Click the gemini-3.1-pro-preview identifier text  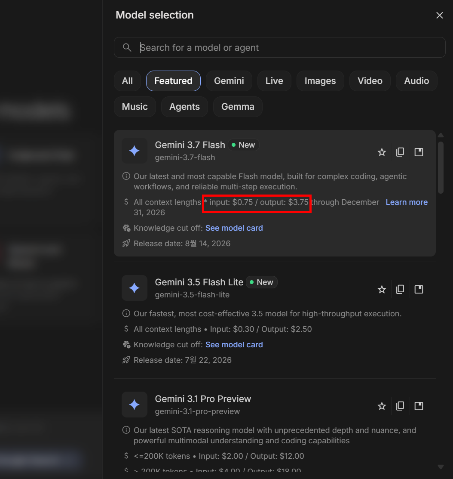[197, 411]
